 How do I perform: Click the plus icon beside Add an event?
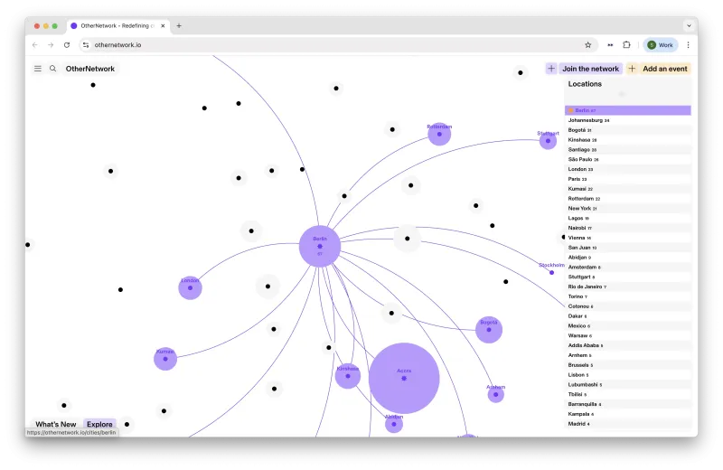click(632, 69)
